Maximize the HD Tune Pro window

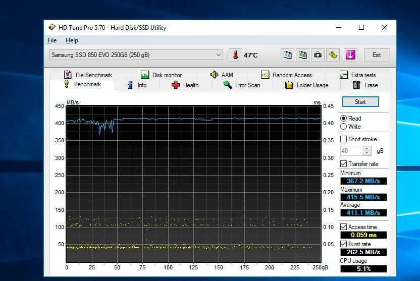point(361,27)
